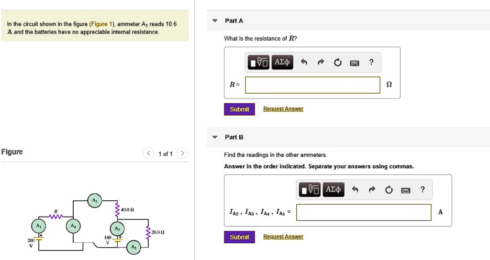Open Greek symbols menu in Part B

(x=333, y=190)
